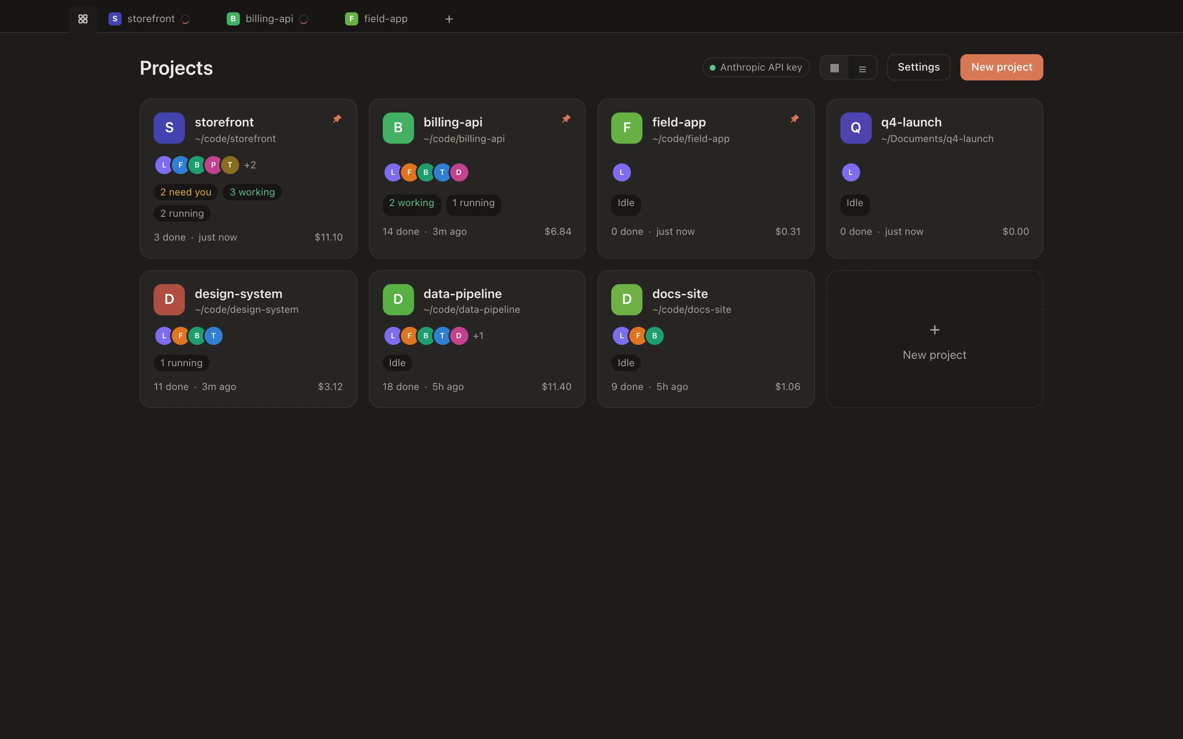Click the $11.40 cost on data-pipeline
This screenshot has width=1183, height=739.
click(x=556, y=387)
